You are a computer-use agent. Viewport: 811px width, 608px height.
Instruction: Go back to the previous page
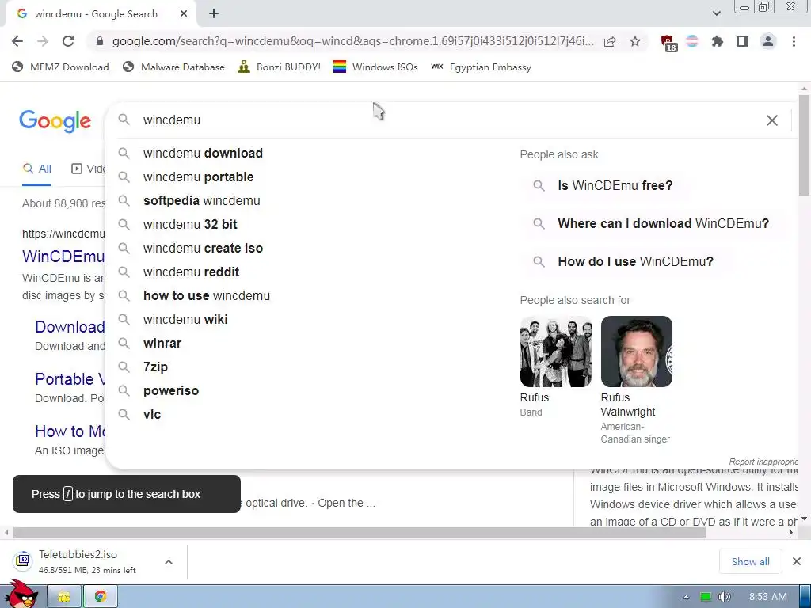[x=17, y=41]
